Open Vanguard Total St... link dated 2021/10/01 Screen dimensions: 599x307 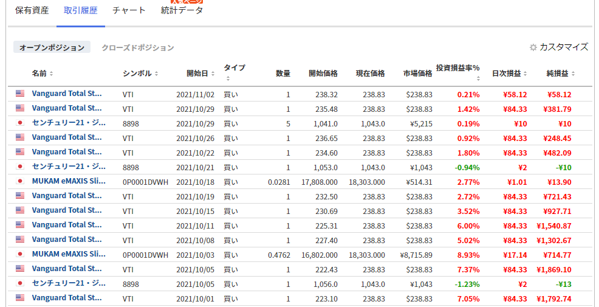[x=67, y=298]
